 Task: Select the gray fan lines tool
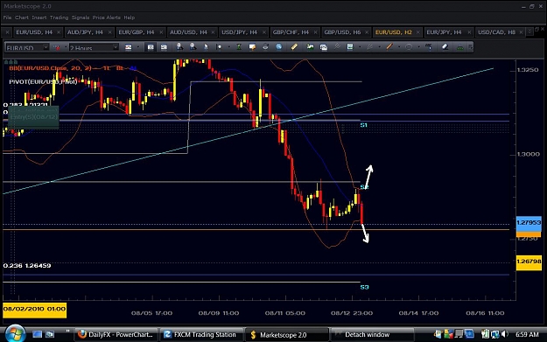(370, 46)
